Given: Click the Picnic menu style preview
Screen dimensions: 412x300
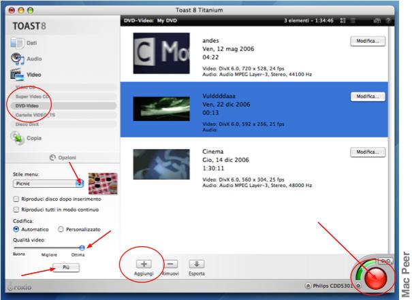Looking at the screenshot, I should click(103, 184).
